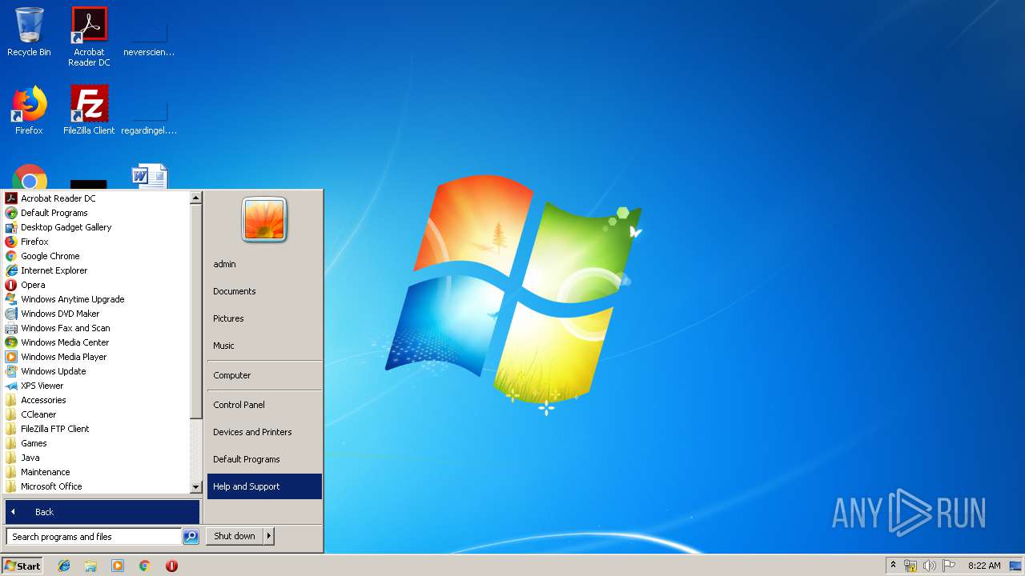Open Opera from the taskbar
Screen dimensions: 1025x576
[171, 566]
